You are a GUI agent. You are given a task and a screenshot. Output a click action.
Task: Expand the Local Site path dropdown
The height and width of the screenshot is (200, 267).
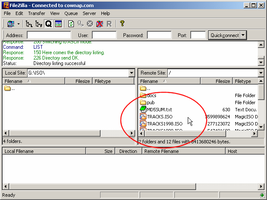pos(131,73)
